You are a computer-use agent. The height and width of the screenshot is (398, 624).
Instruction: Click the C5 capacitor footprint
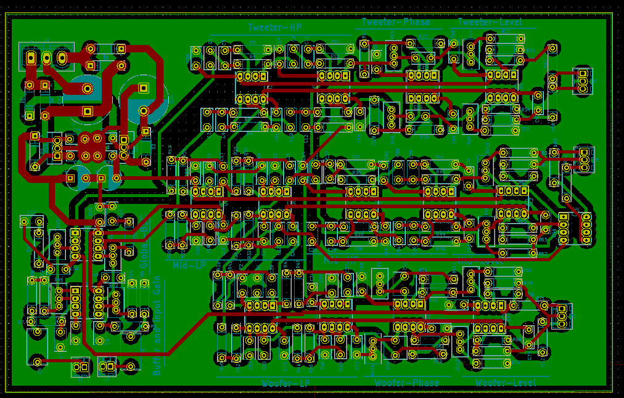(37, 346)
